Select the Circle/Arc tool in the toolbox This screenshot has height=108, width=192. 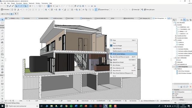(x=2, y=48)
